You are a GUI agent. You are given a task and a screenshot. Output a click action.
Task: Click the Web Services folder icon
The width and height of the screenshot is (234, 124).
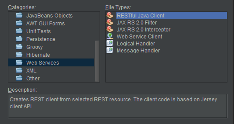tap(19, 63)
